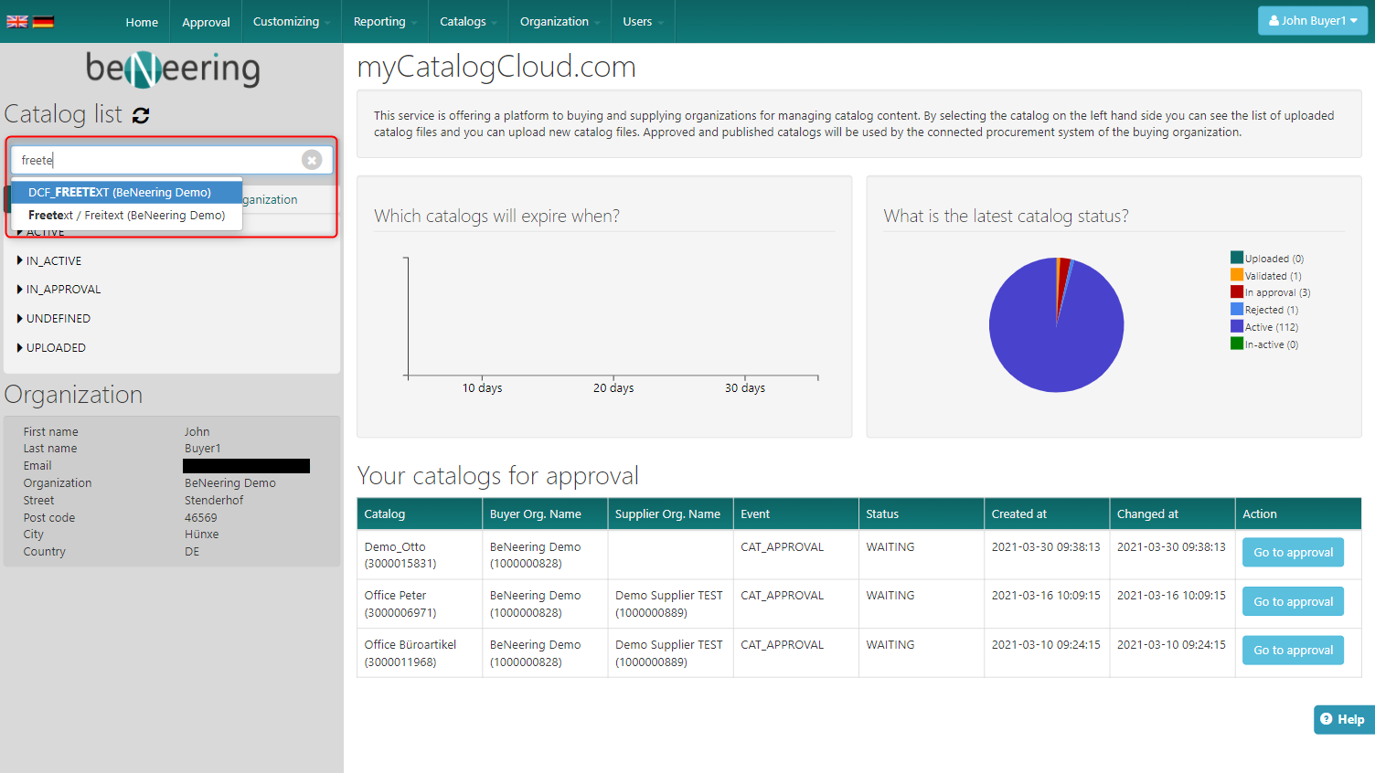Clear the catalog search field
This screenshot has height=773, width=1375.
tap(312, 160)
